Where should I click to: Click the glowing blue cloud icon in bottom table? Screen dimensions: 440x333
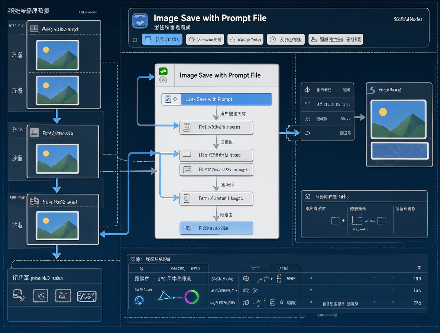(x=139, y=300)
